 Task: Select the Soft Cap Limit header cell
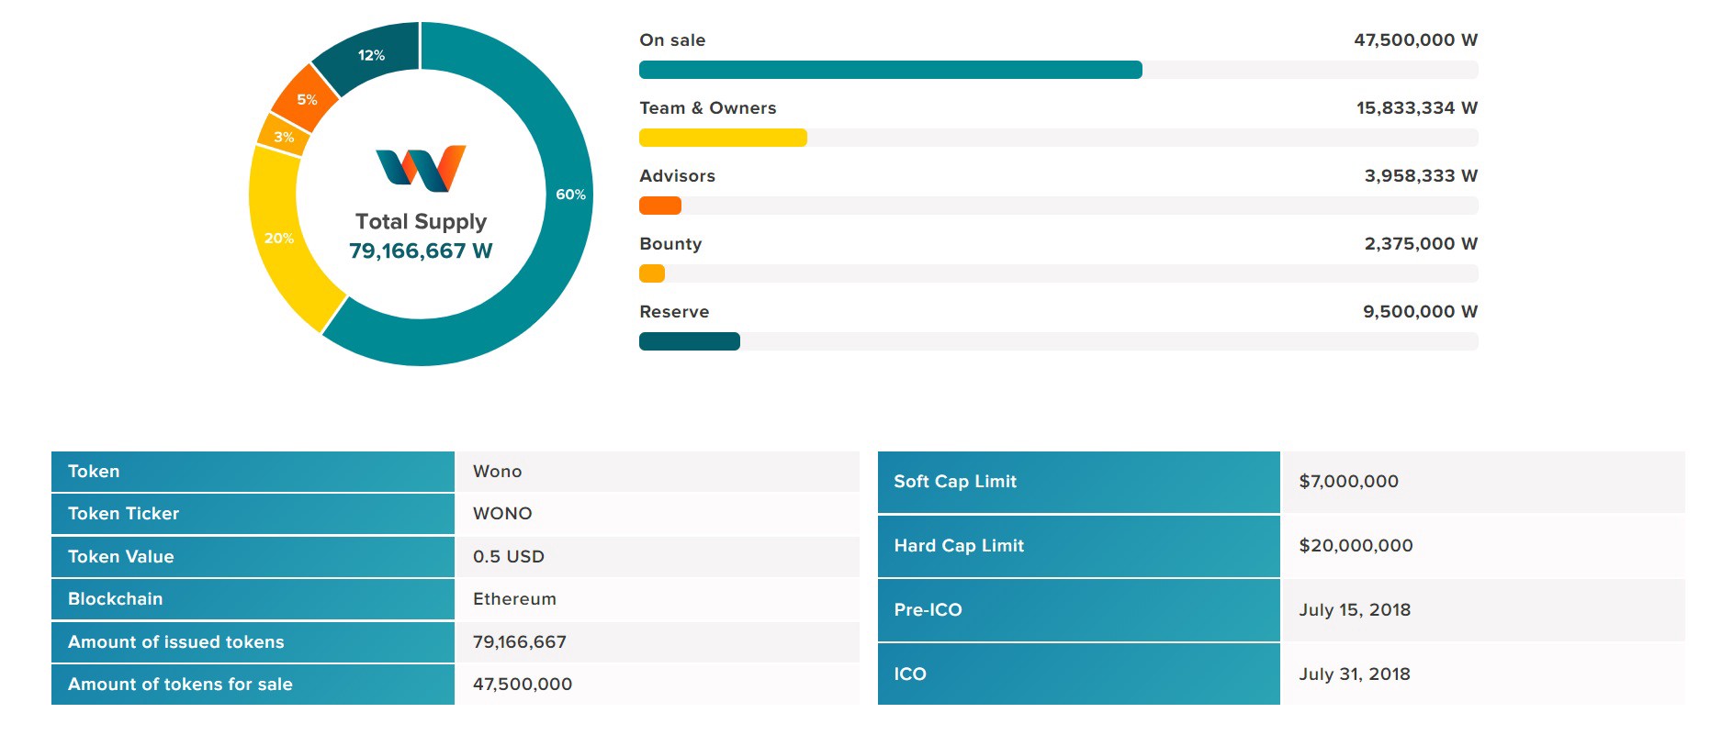1078,482
